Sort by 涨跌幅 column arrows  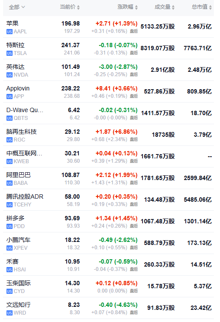pos(136,7)
